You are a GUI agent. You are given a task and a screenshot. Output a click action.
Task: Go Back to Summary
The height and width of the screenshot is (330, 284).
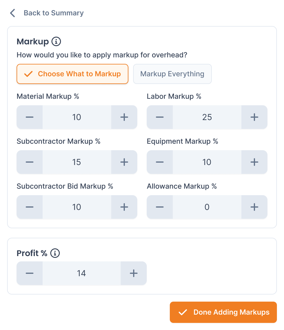54,13
